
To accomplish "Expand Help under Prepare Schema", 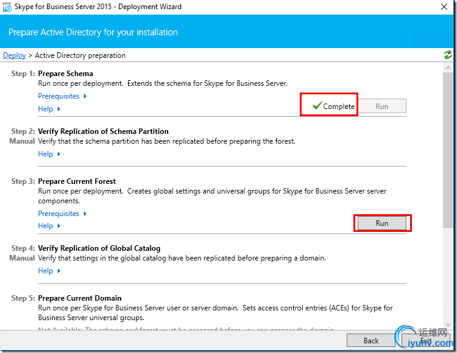I will [x=49, y=109].
